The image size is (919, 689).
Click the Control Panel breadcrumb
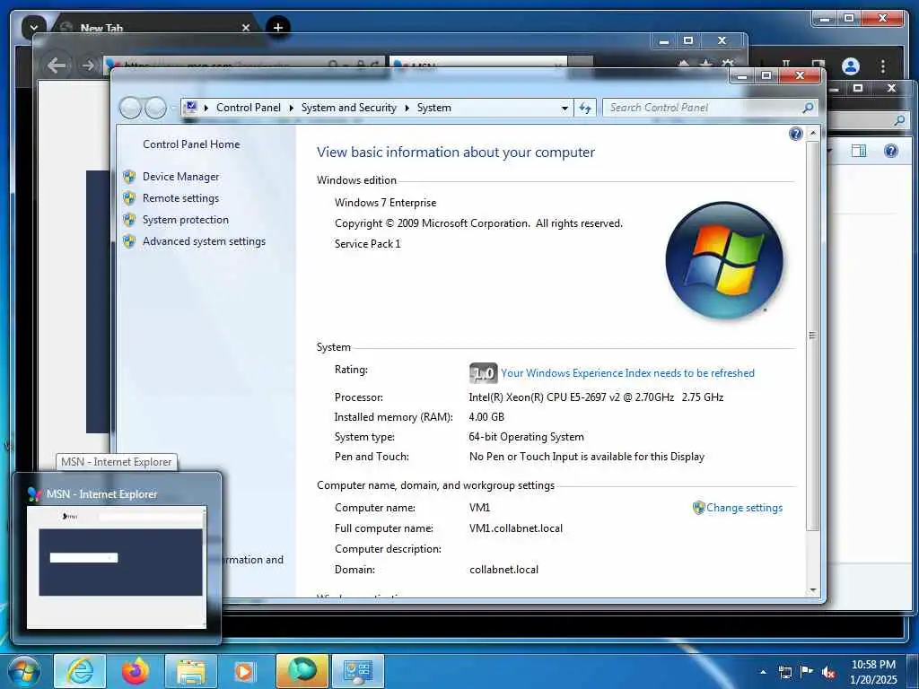click(x=249, y=108)
